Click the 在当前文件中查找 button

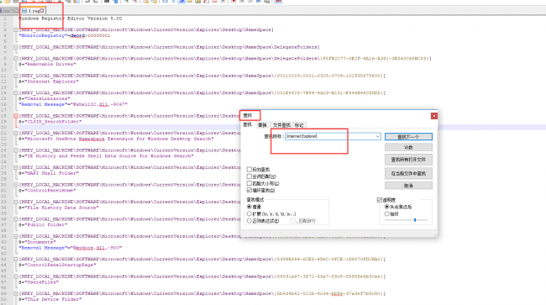coord(408,173)
